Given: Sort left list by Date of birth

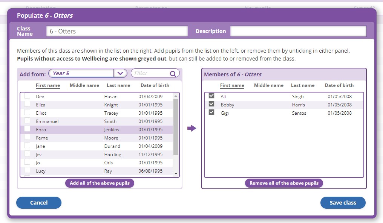Looking at the screenshot, I should [155, 85].
